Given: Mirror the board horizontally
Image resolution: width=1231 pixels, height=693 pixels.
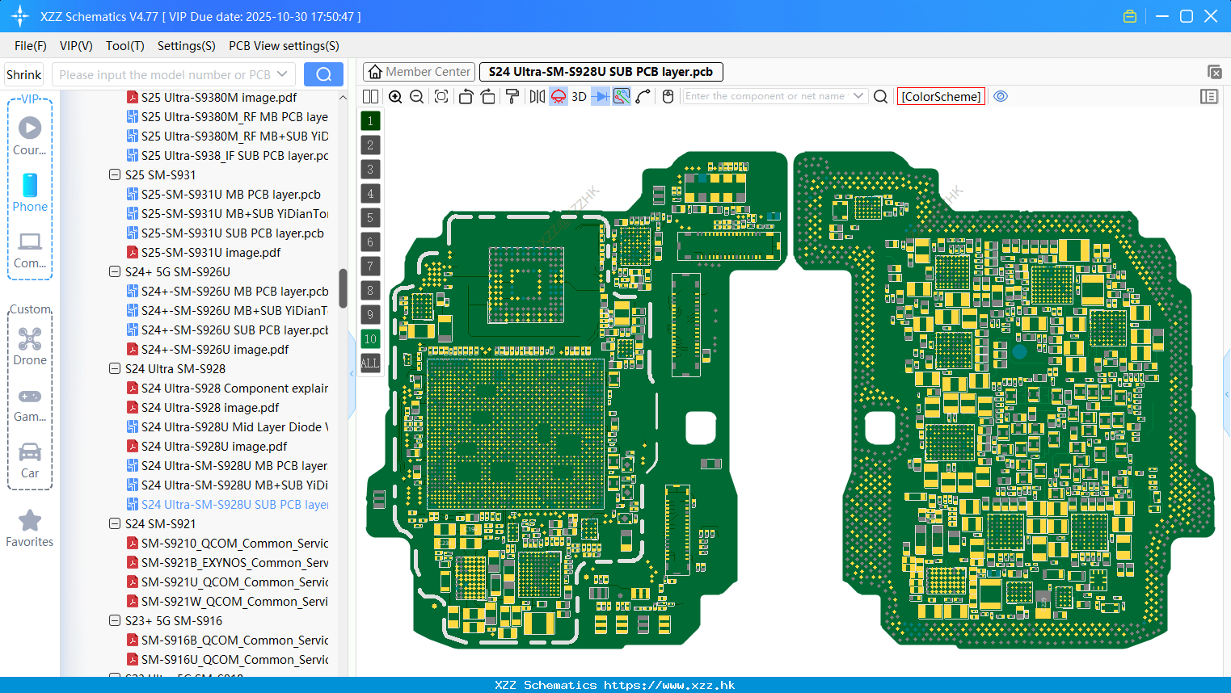Looking at the screenshot, I should tap(537, 96).
